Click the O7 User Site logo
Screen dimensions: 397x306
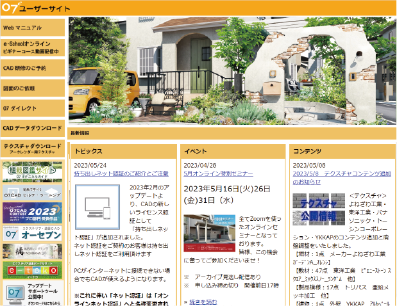coord(36,8)
